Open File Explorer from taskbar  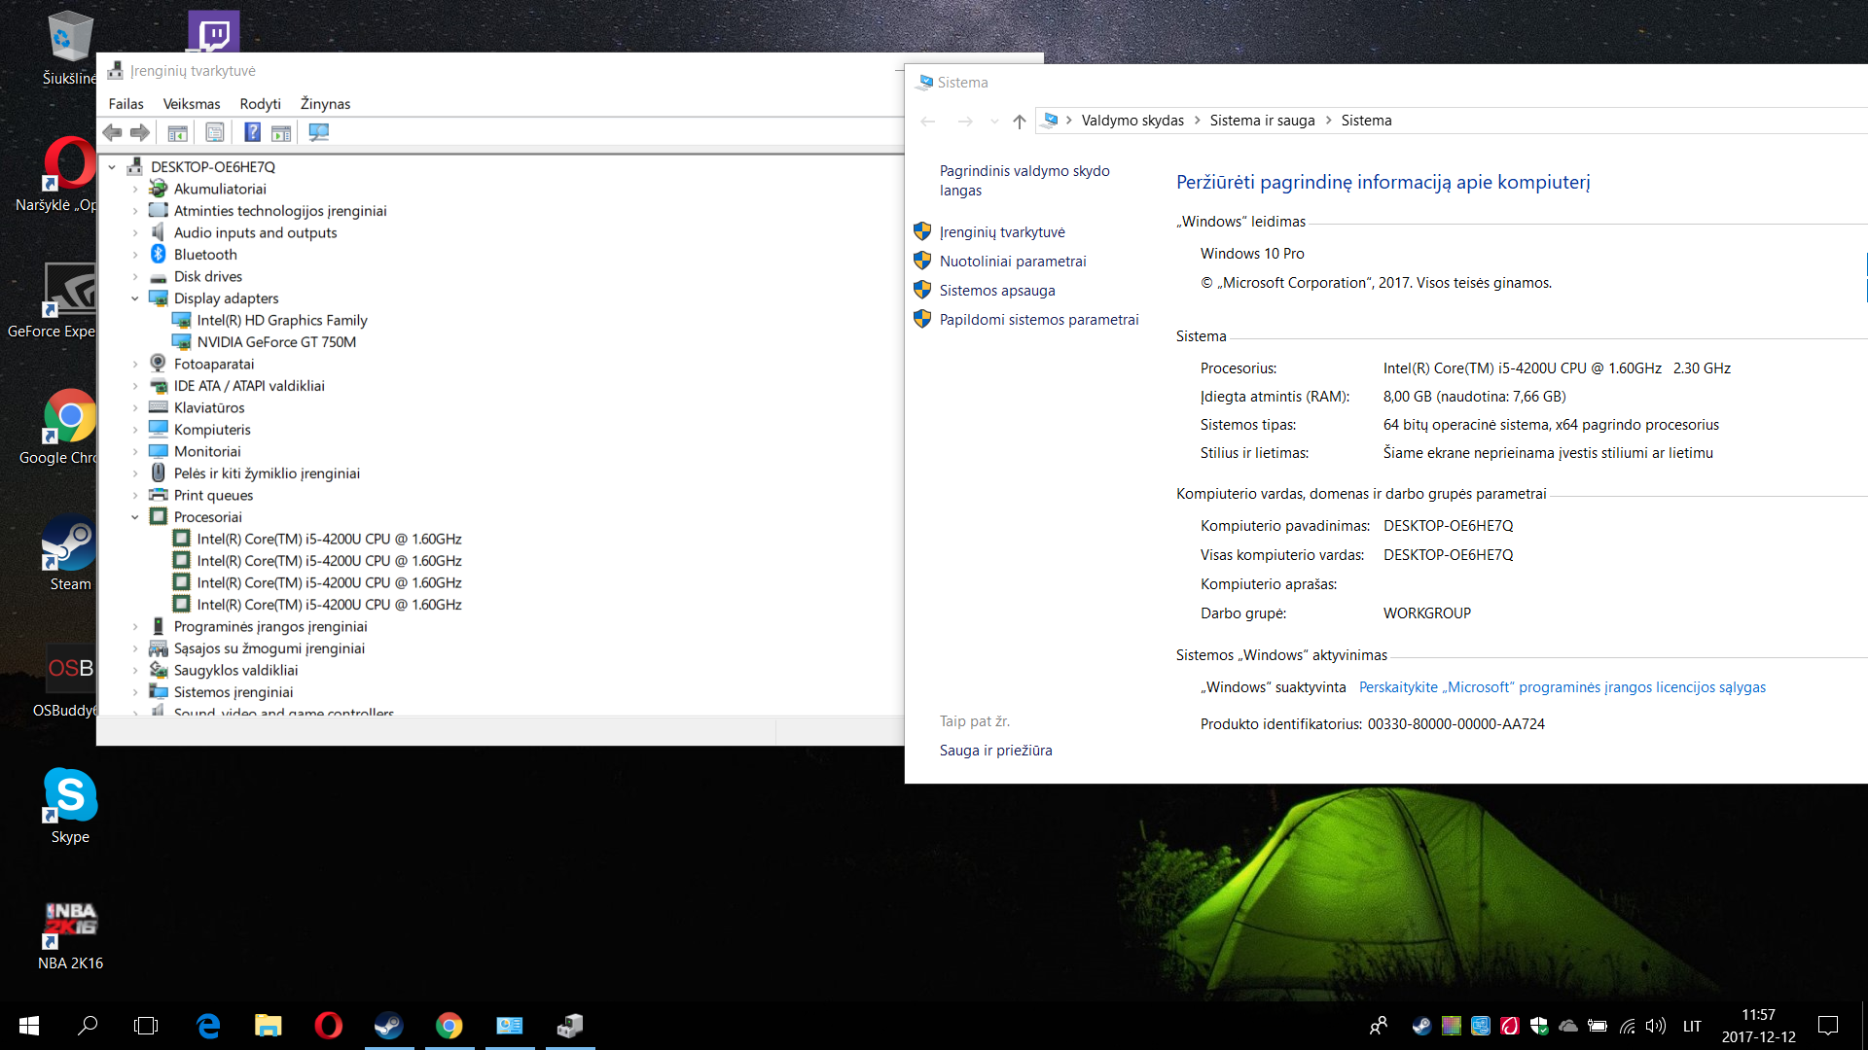coord(269,1026)
